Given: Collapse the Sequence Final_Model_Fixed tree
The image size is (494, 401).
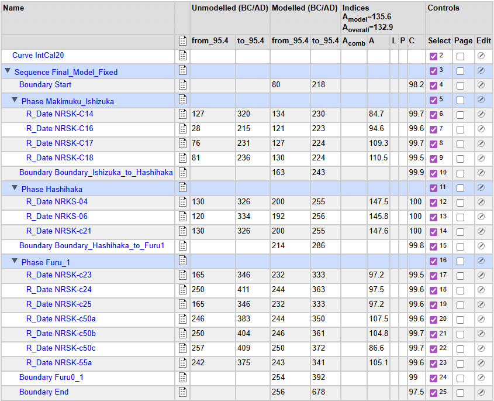Looking at the screenshot, I should point(8,71).
